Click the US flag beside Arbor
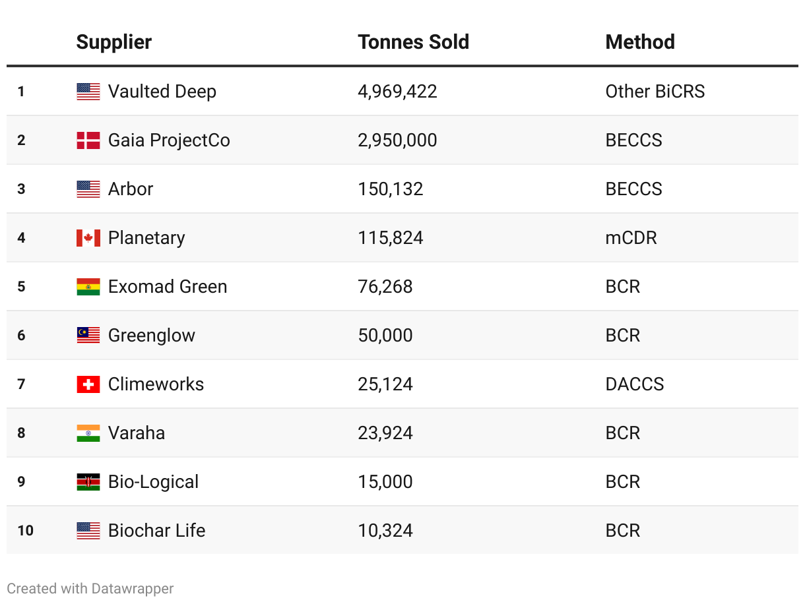The height and width of the screenshot is (604, 805). [88, 189]
